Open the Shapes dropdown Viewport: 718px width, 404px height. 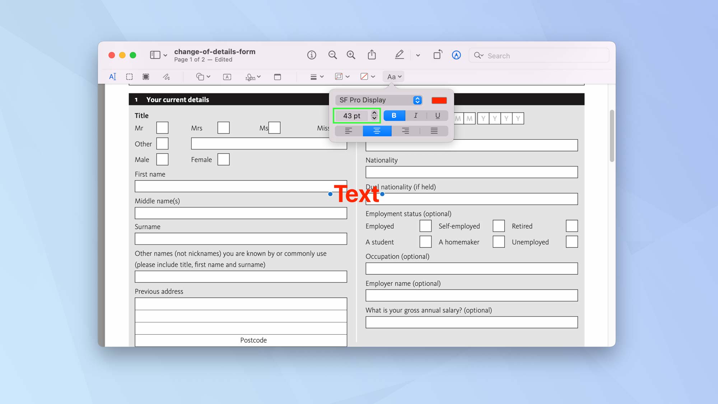(203, 76)
